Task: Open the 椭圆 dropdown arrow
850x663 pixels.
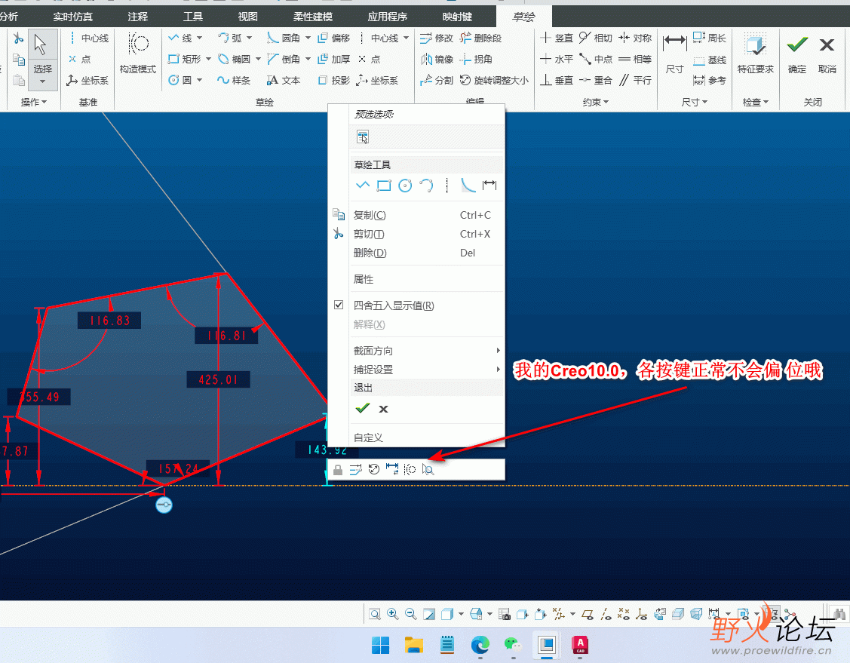Action: pyautogui.click(x=258, y=59)
